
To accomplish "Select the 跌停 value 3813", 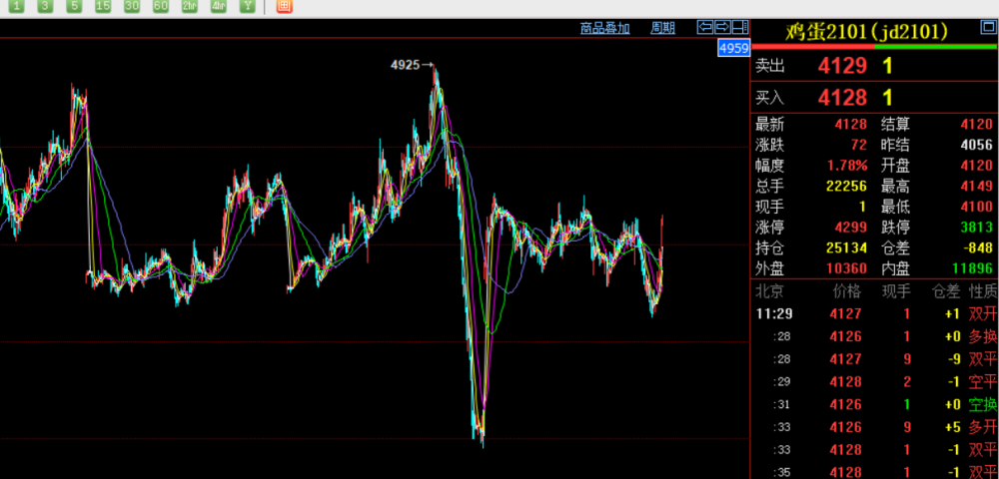I will 977,228.
